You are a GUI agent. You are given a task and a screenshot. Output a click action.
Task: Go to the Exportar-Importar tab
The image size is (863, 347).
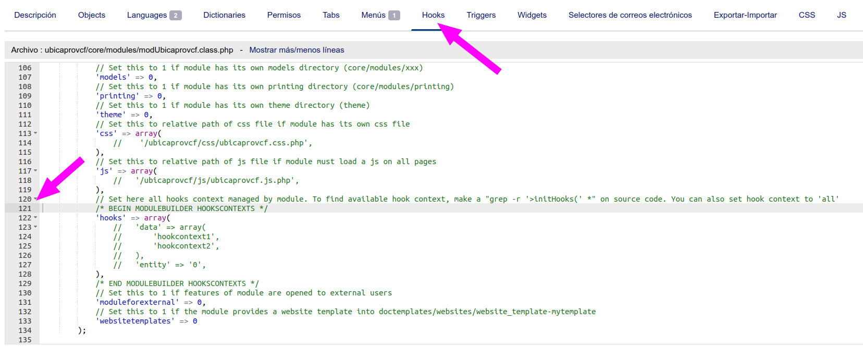[745, 15]
